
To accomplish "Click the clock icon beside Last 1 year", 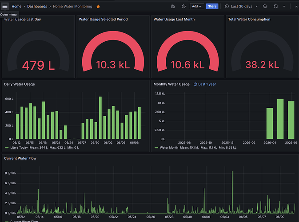I will pyautogui.click(x=195, y=84).
